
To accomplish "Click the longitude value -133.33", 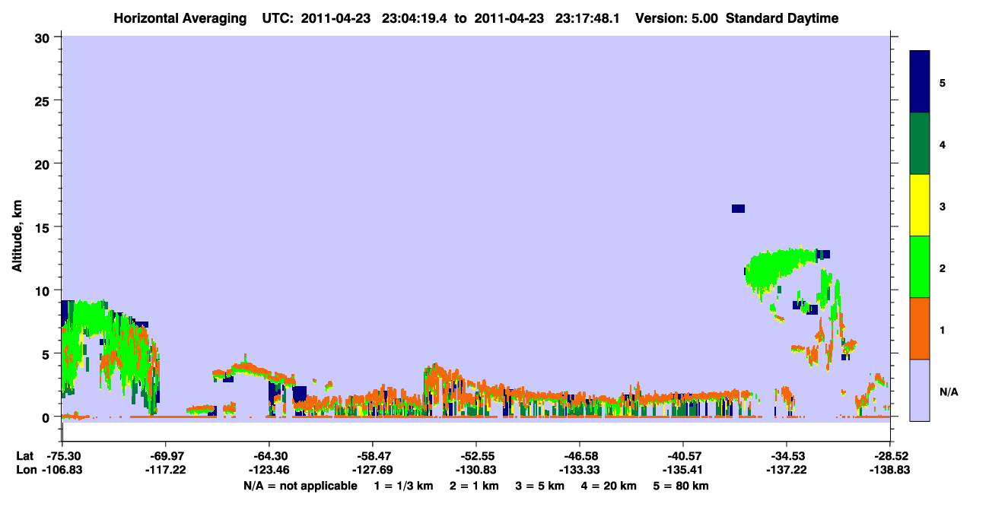I will 579,471.
